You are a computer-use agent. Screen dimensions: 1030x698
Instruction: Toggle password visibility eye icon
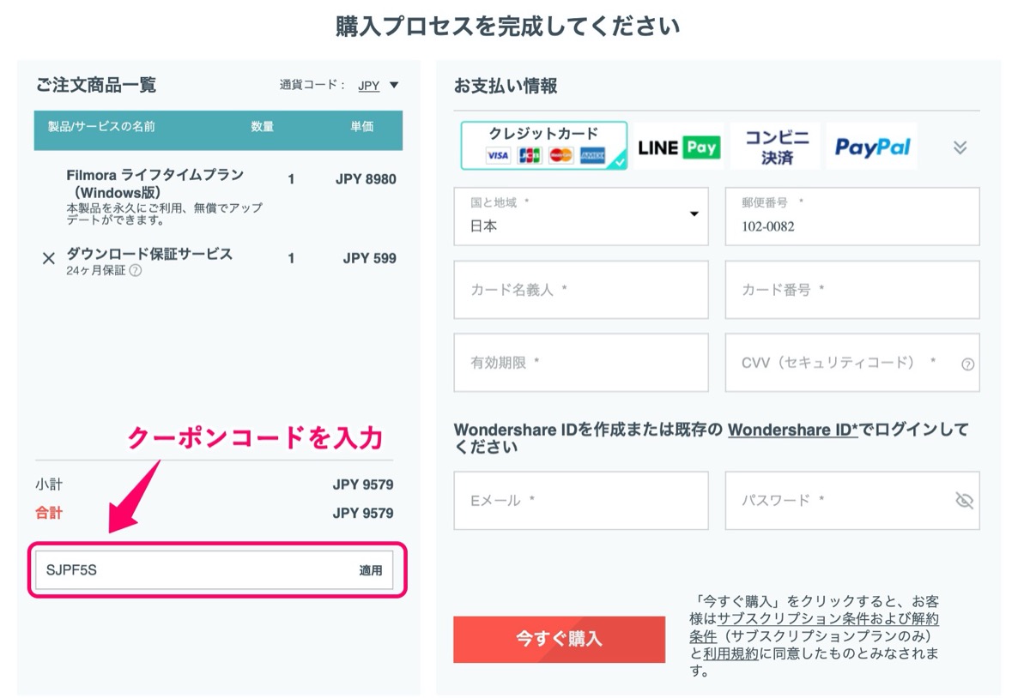coord(964,501)
